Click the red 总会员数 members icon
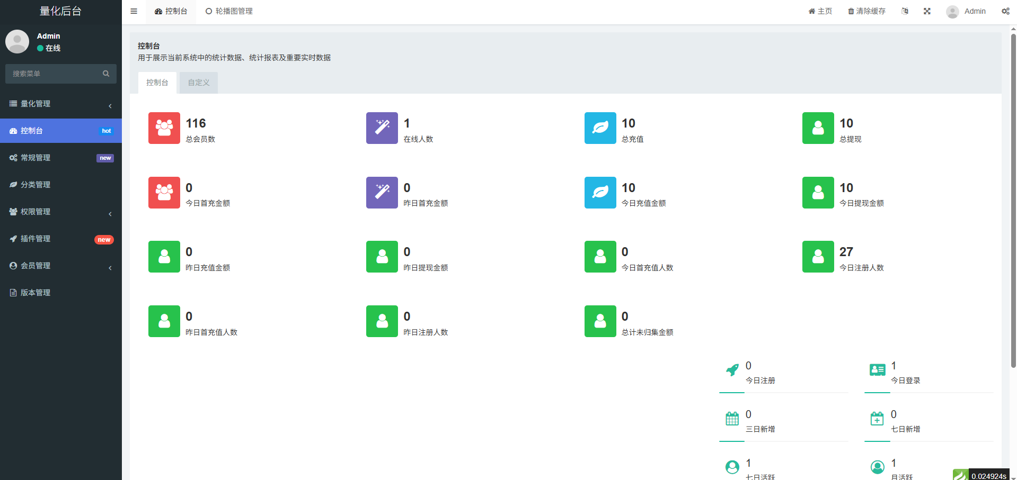The height and width of the screenshot is (480, 1017). click(x=164, y=128)
